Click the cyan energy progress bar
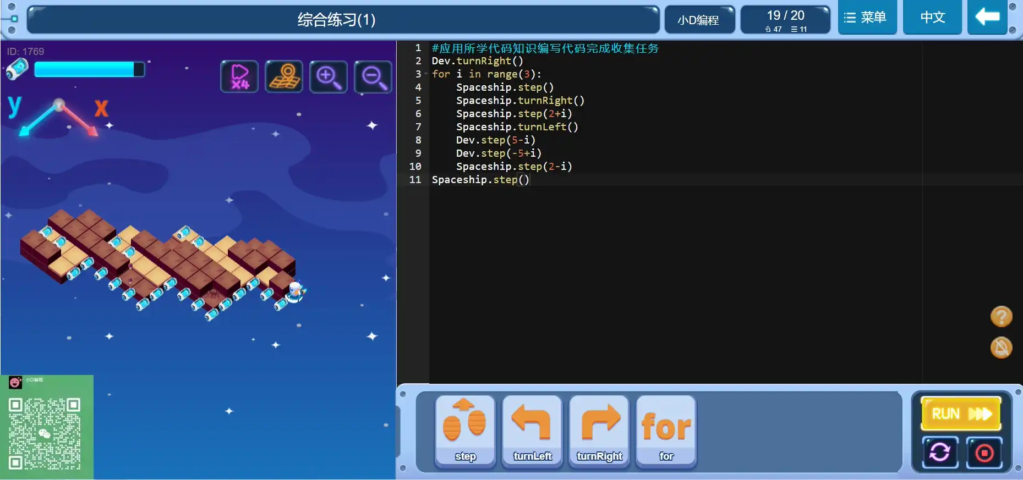This screenshot has width=1023, height=480. [89, 69]
